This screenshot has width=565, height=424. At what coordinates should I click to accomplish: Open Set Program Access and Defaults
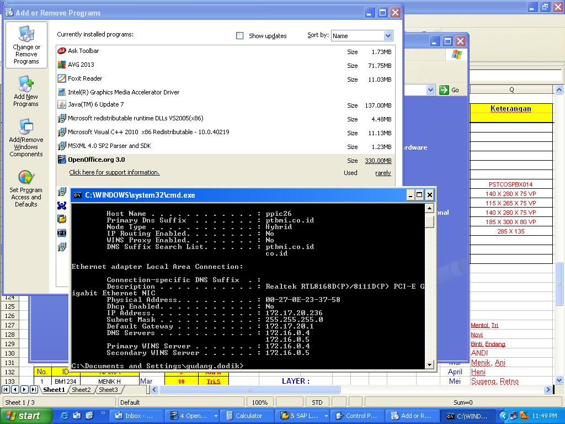[x=26, y=188]
